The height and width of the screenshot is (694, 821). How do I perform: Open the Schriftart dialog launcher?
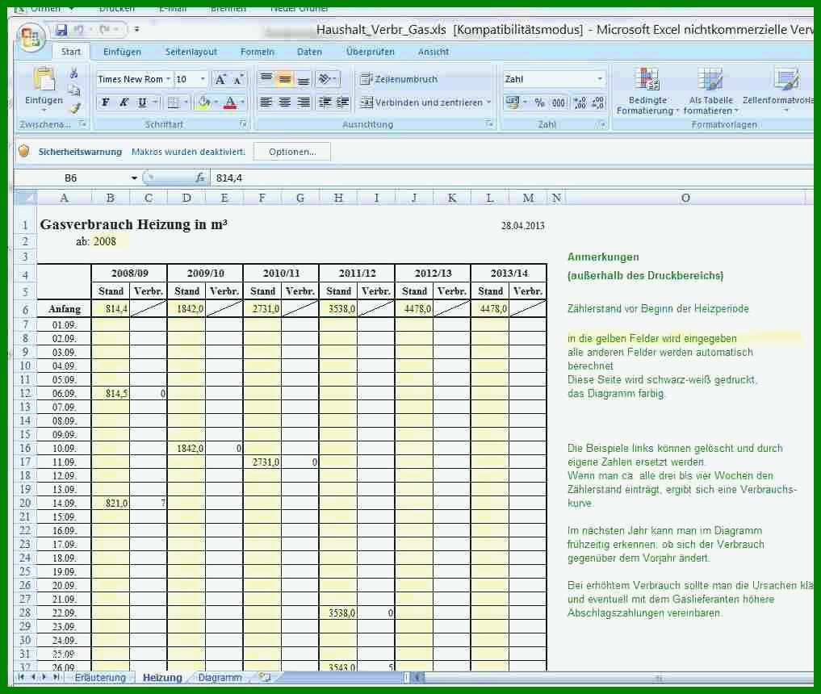coord(243,124)
